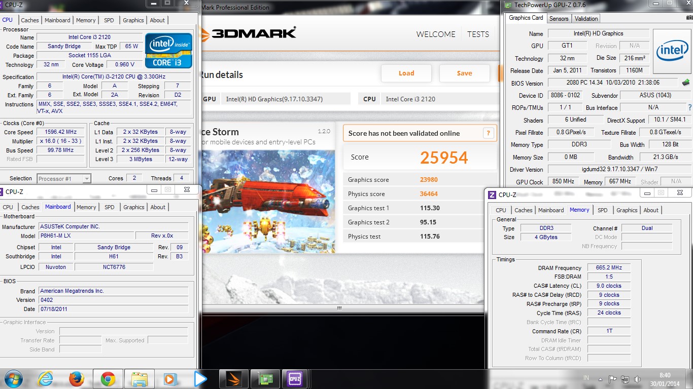Open the GPU-Z taskbar icon
Image resolution: width=693 pixels, height=389 pixels.
tap(266, 379)
